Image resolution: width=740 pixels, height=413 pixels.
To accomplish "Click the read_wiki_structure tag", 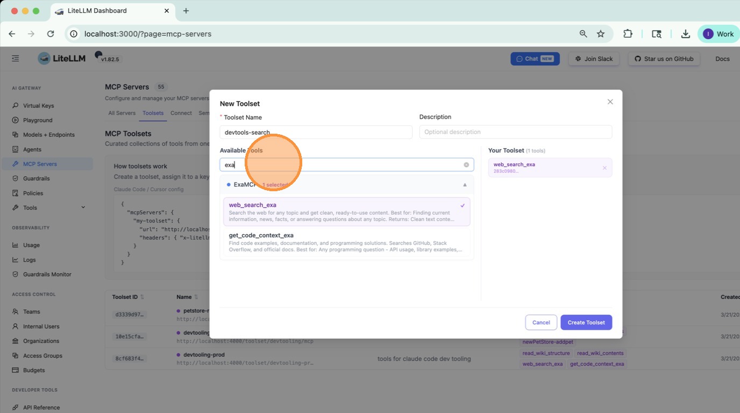I will (x=546, y=353).
